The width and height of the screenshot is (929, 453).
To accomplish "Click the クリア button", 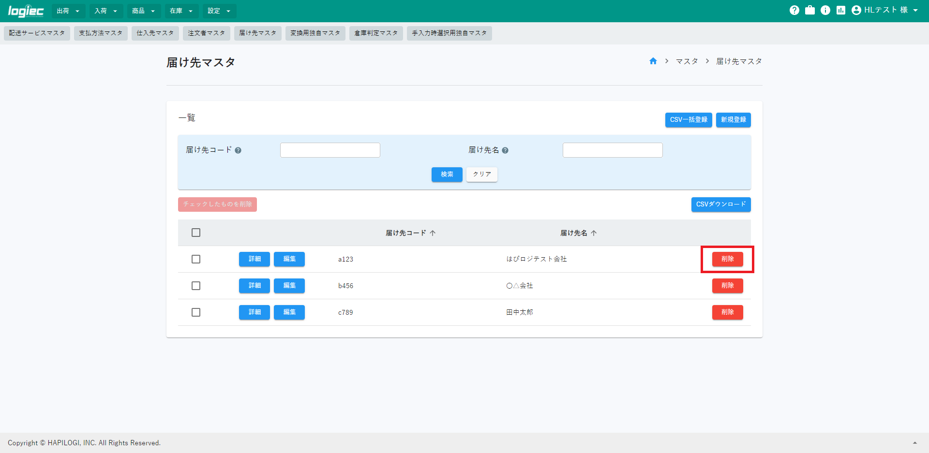I will click(482, 175).
